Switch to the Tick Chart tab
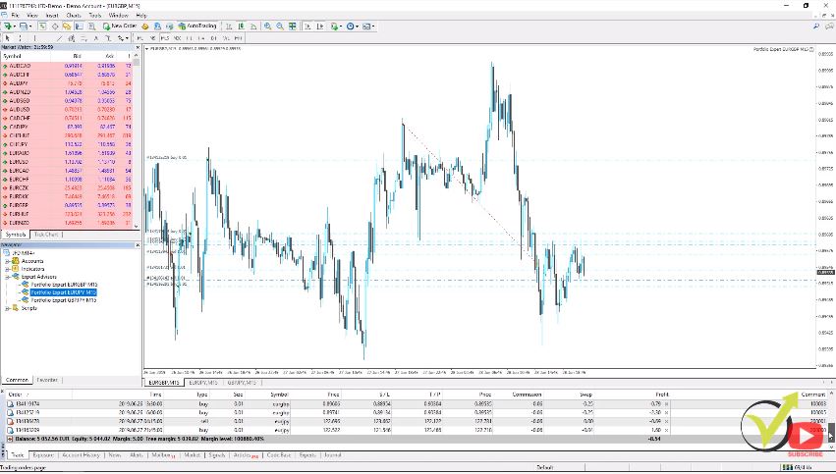The image size is (836, 474). point(46,235)
